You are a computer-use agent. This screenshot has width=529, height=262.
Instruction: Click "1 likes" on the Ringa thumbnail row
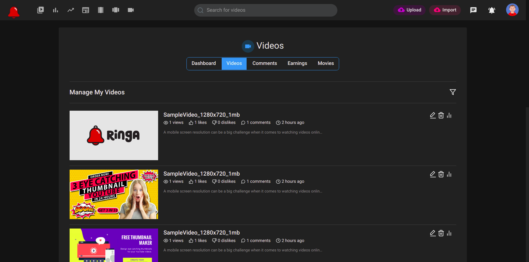(x=198, y=122)
